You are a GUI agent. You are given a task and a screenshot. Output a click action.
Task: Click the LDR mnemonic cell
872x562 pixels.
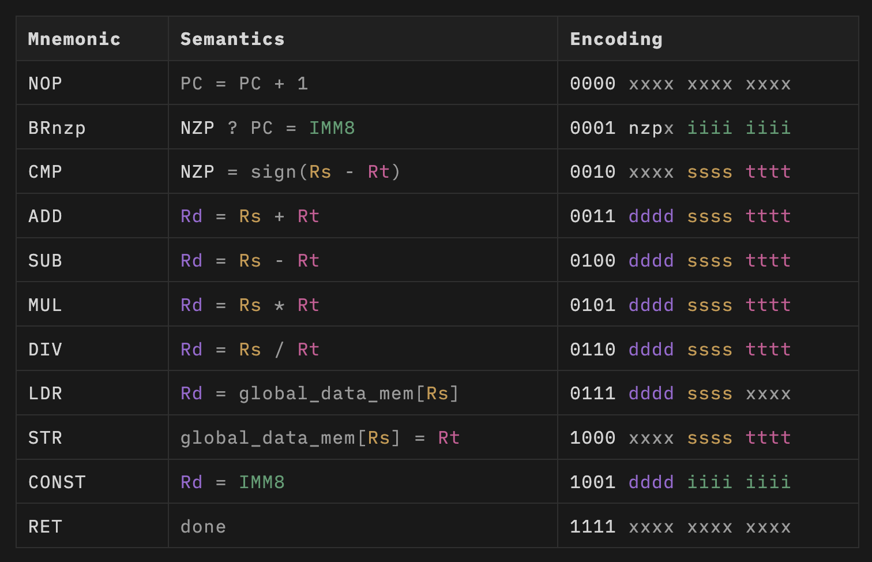pos(45,394)
